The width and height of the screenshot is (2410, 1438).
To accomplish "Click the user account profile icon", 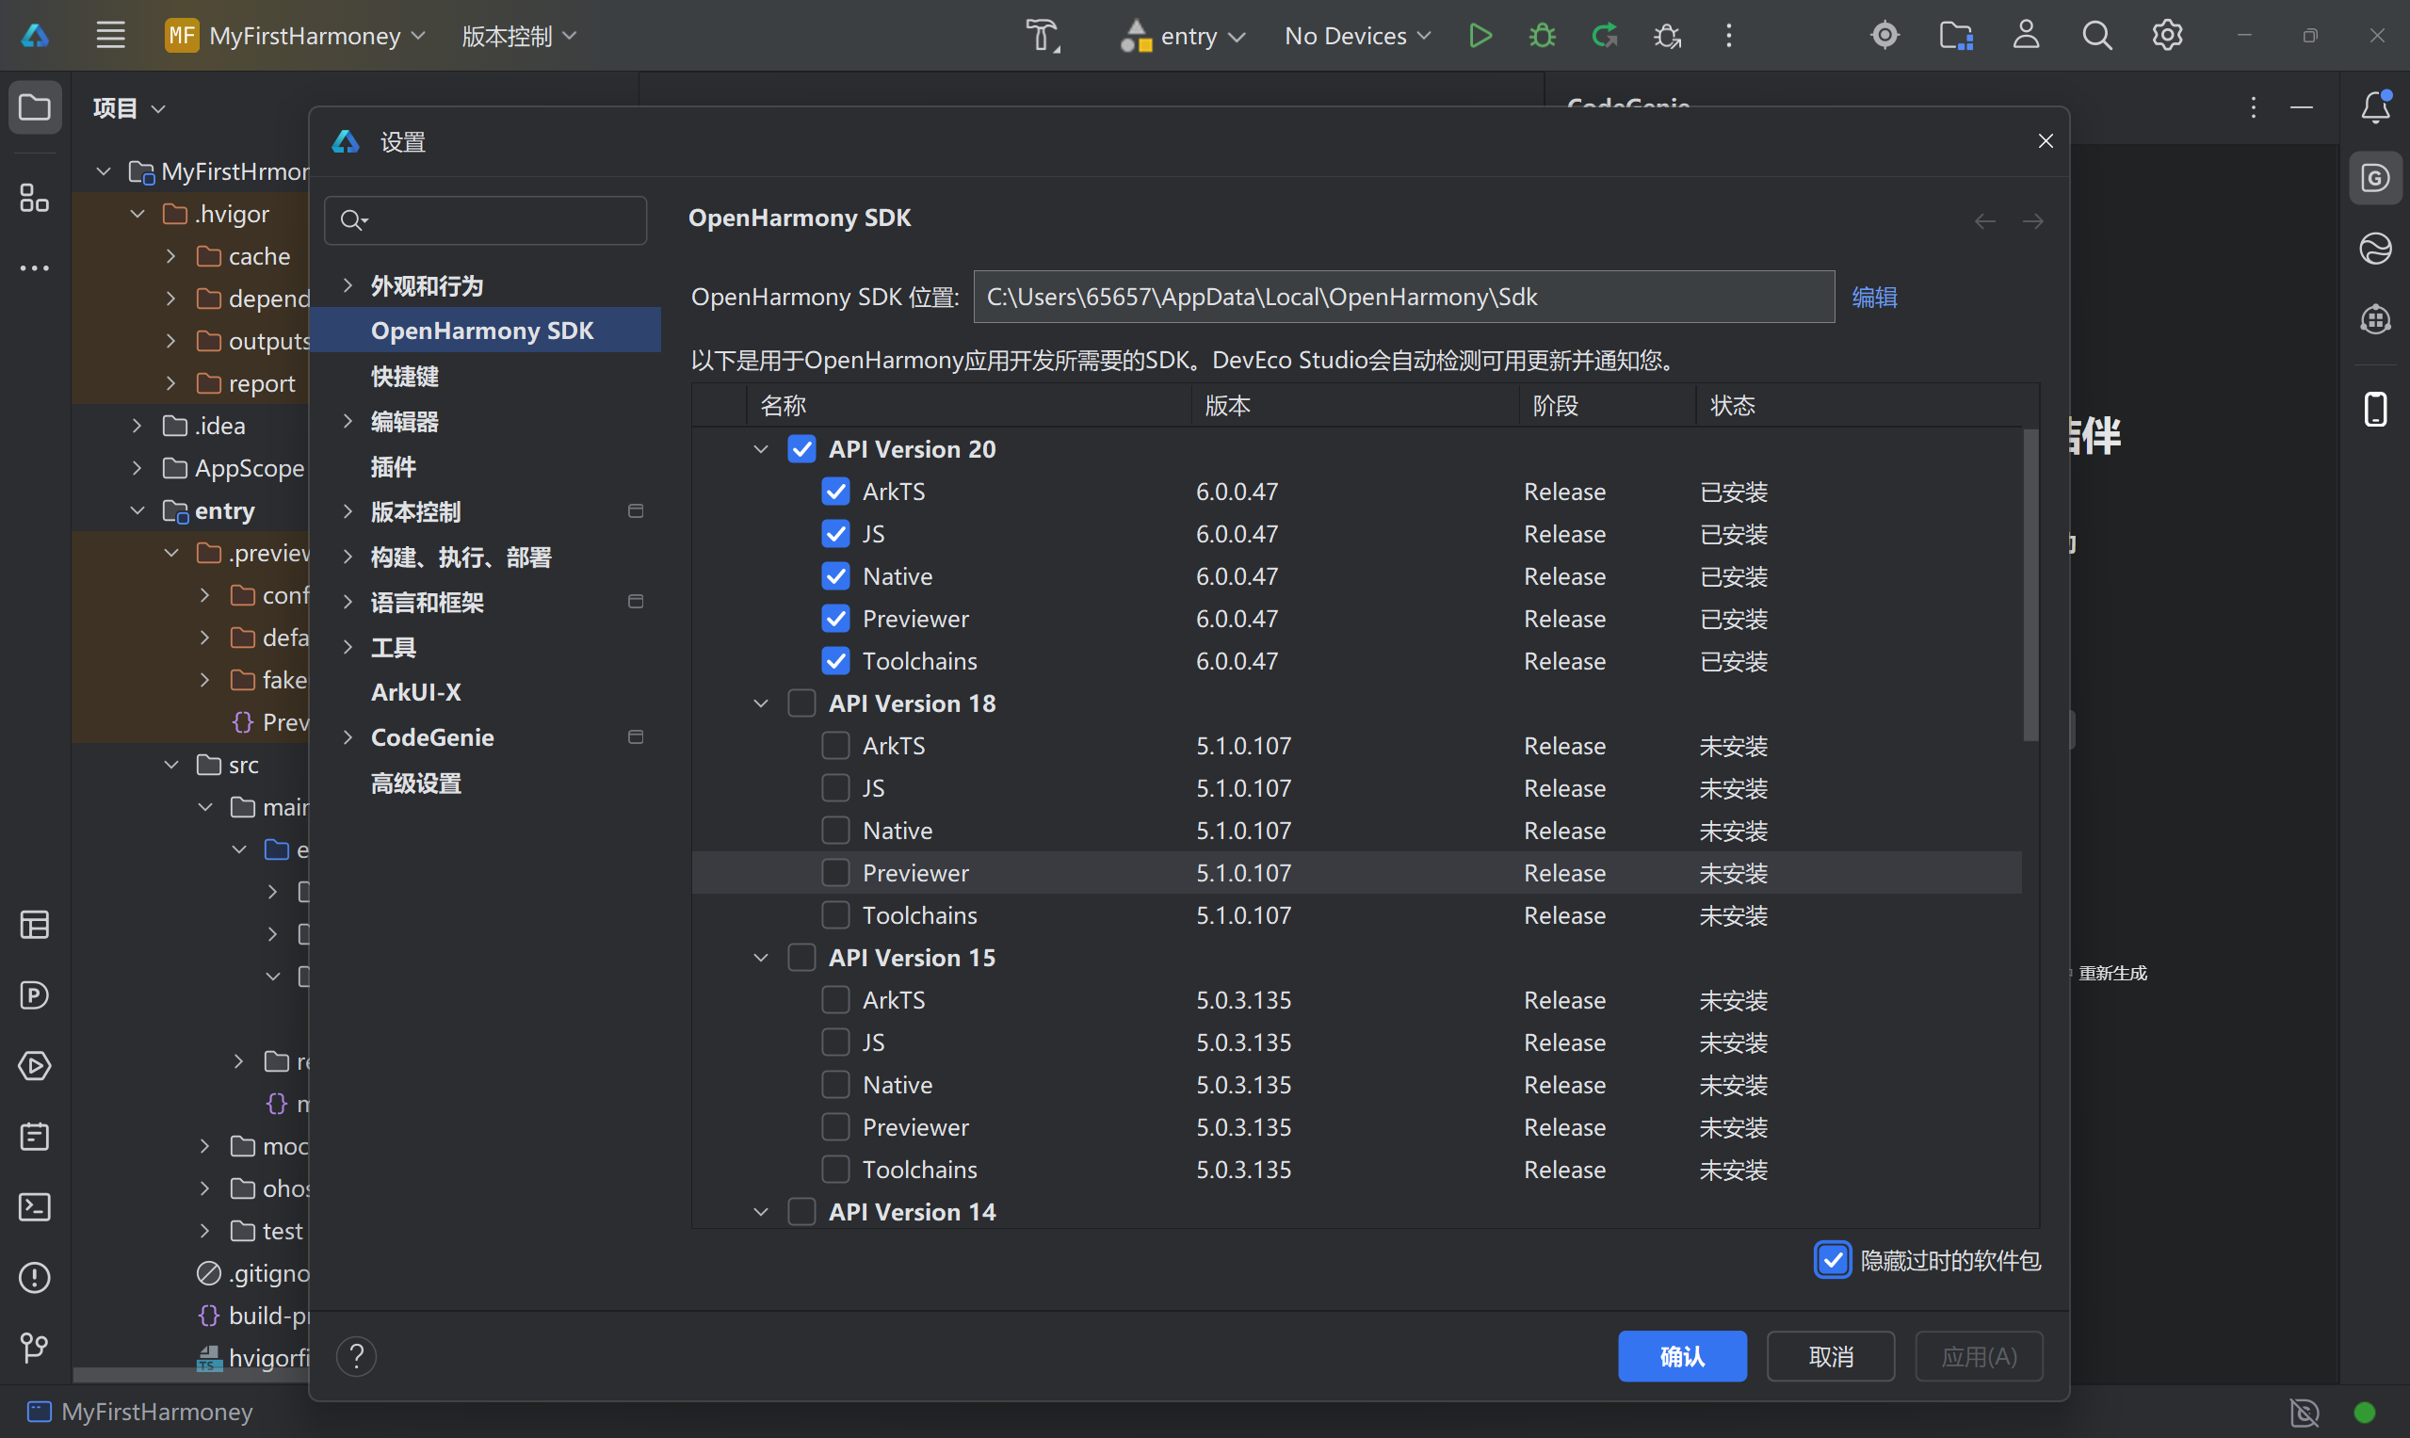I will pyautogui.click(x=2026, y=36).
